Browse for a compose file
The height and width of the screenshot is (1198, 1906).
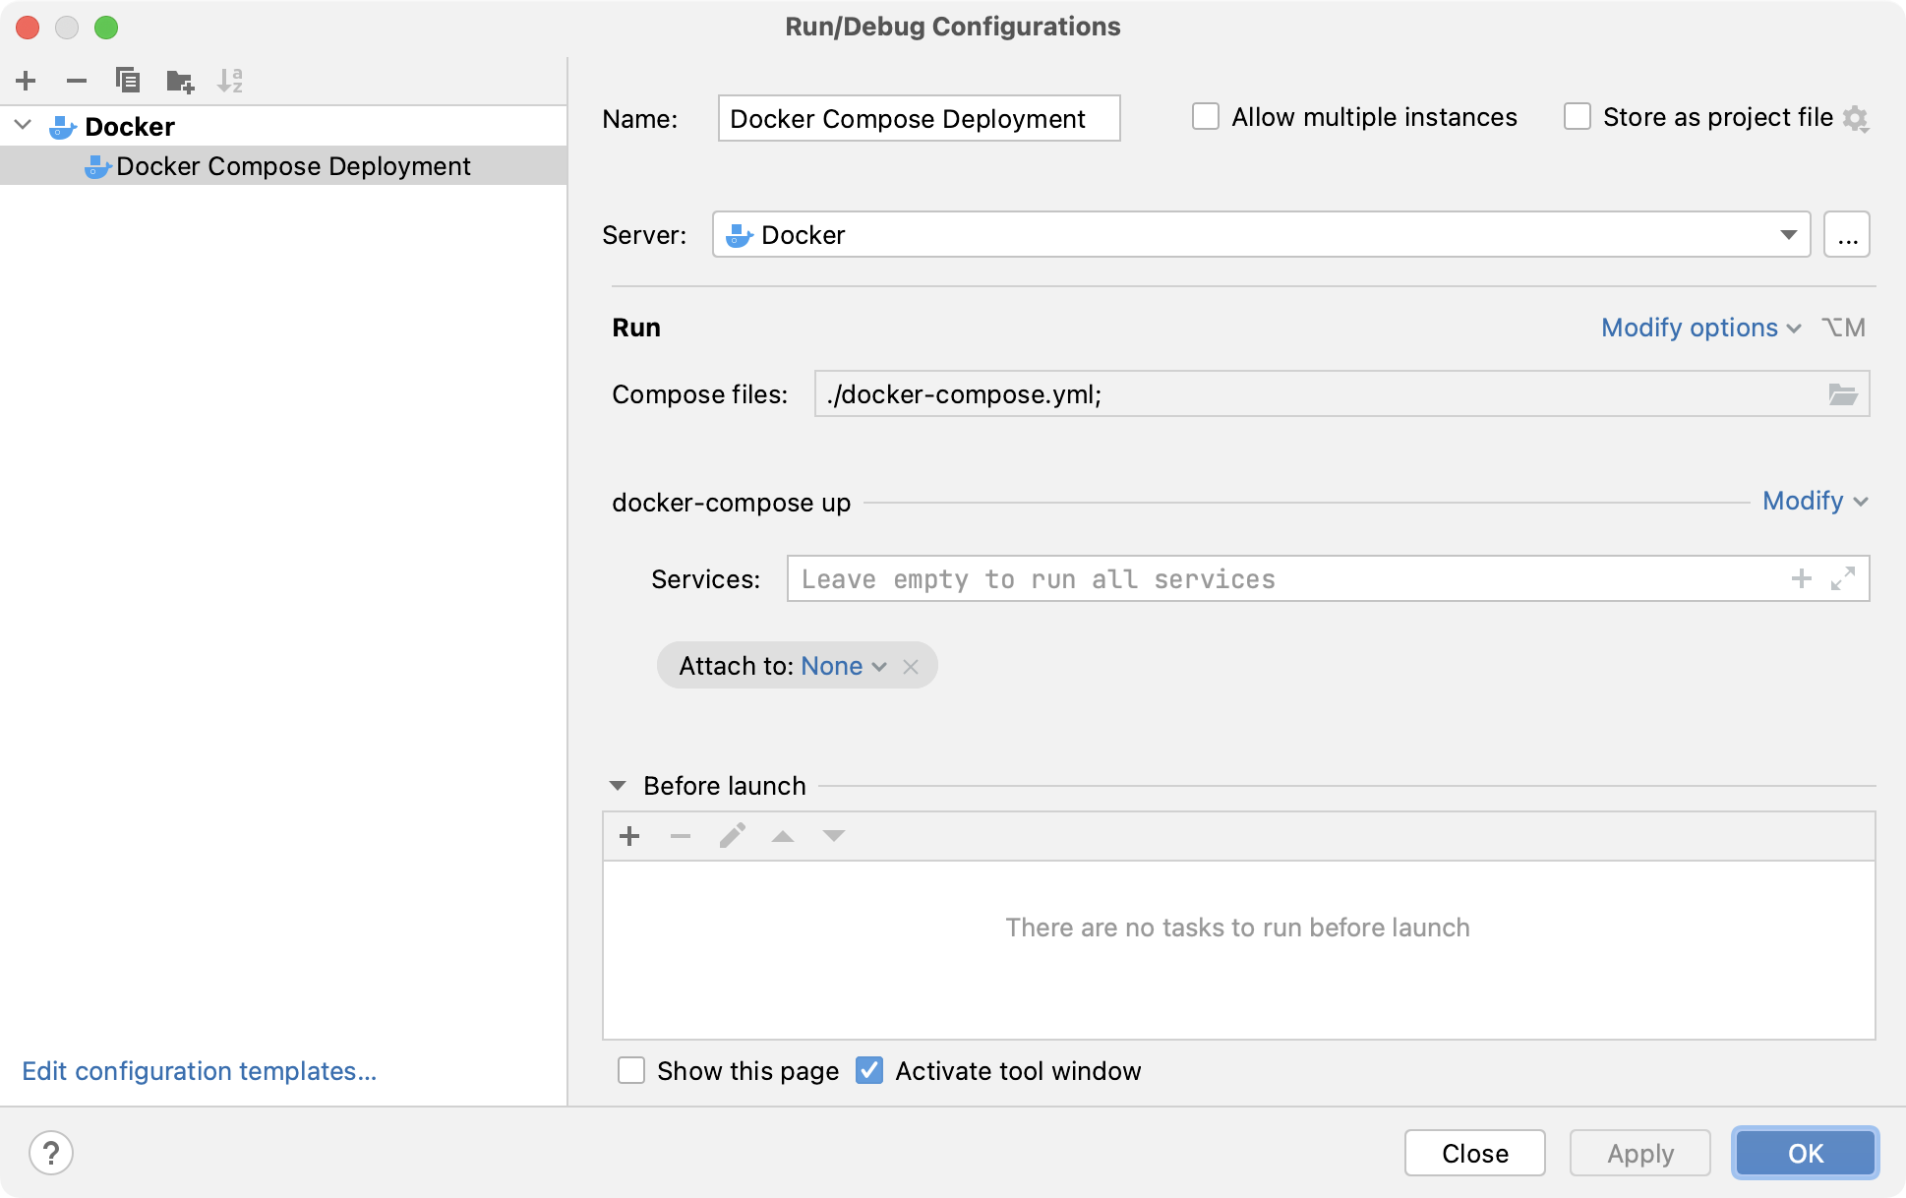pos(1846,393)
